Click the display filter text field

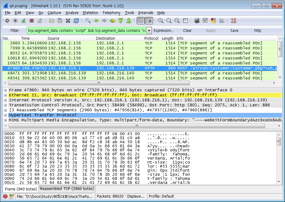coord(87,31)
